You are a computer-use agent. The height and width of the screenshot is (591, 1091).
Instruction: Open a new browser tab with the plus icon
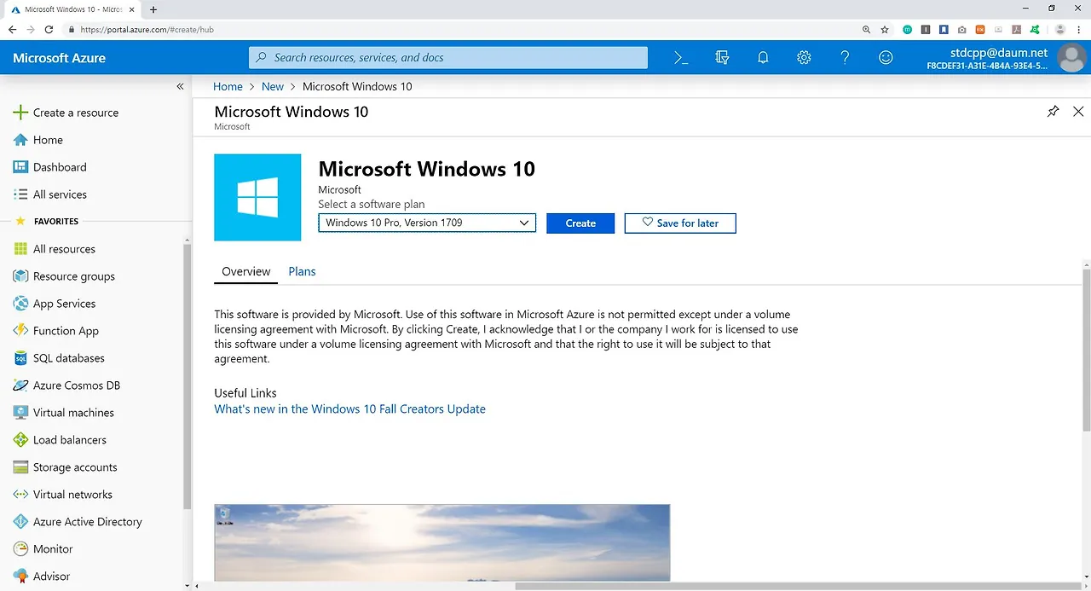[x=153, y=9]
